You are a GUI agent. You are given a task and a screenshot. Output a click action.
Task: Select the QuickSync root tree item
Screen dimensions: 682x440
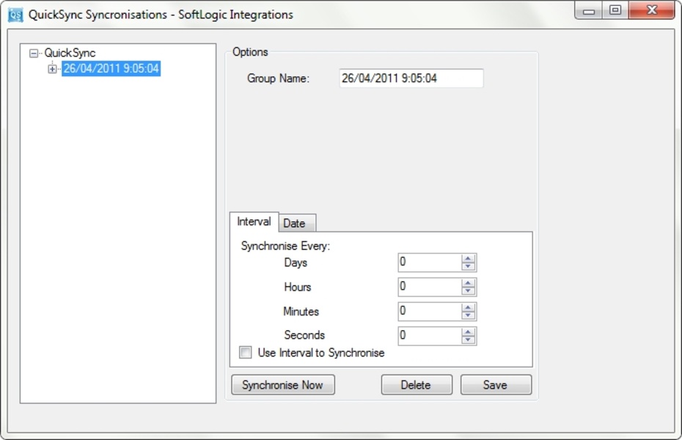tap(70, 53)
